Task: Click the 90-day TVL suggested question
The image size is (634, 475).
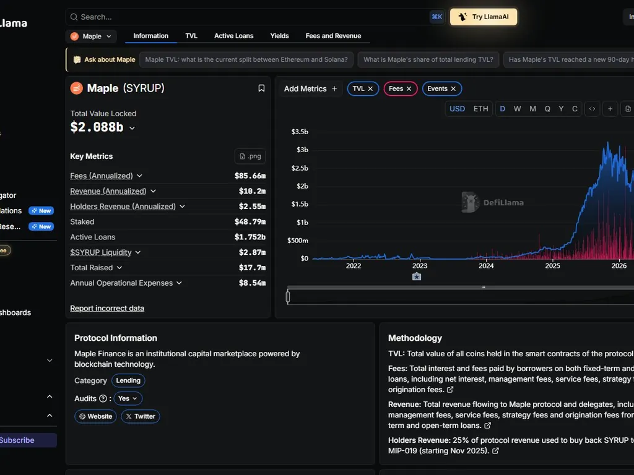Action: 569,59
